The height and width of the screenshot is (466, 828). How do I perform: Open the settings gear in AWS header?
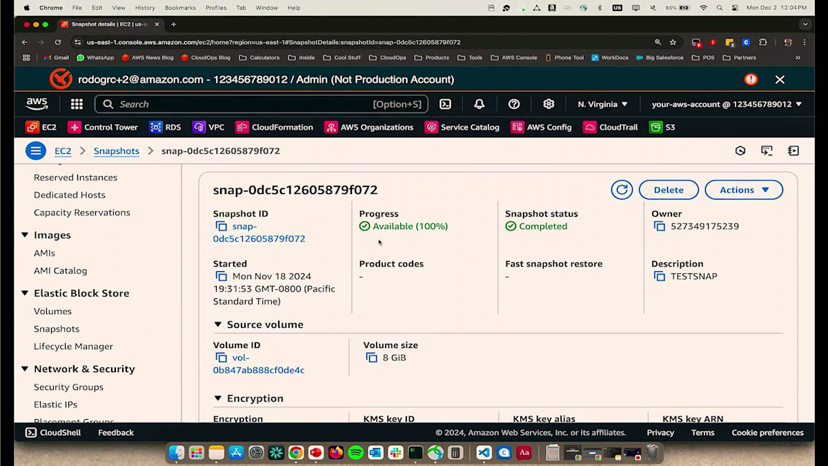pos(549,104)
